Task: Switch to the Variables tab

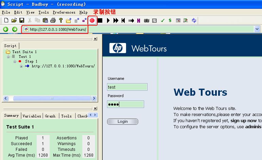Action: [32, 116]
